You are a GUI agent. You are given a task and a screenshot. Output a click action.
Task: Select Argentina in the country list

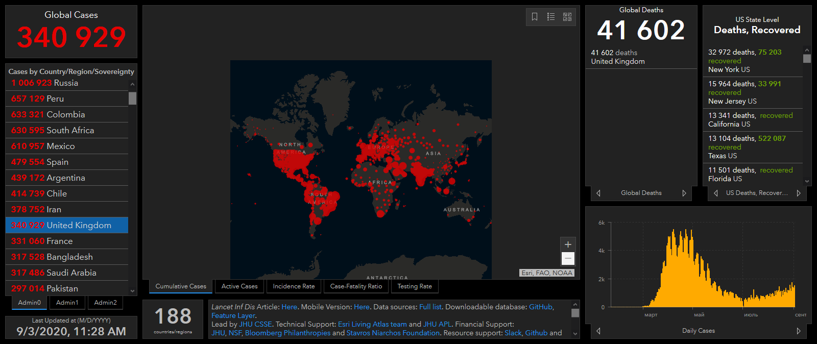point(67,178)
